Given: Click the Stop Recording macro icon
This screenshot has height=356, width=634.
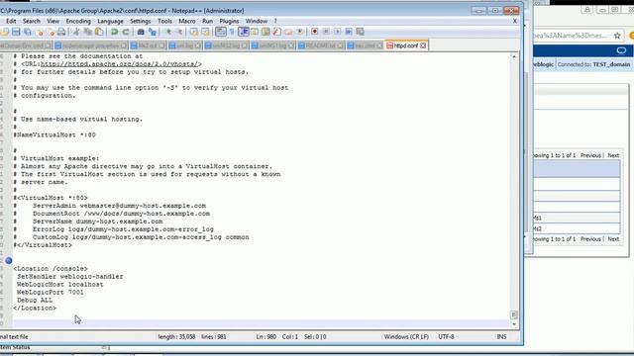Looking at the screenshot, I should [x=326, y=32].
